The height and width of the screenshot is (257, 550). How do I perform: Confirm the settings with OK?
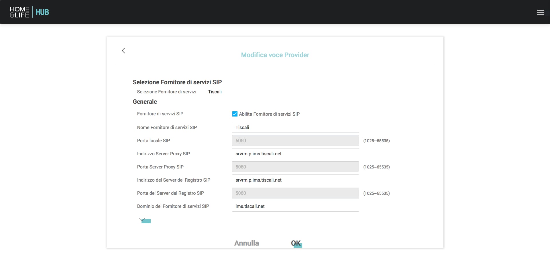click(x=296, y=243)
